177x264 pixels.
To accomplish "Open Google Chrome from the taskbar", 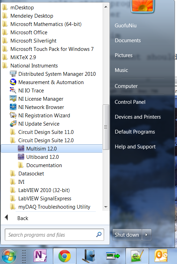I will click(x=64, y=256).
